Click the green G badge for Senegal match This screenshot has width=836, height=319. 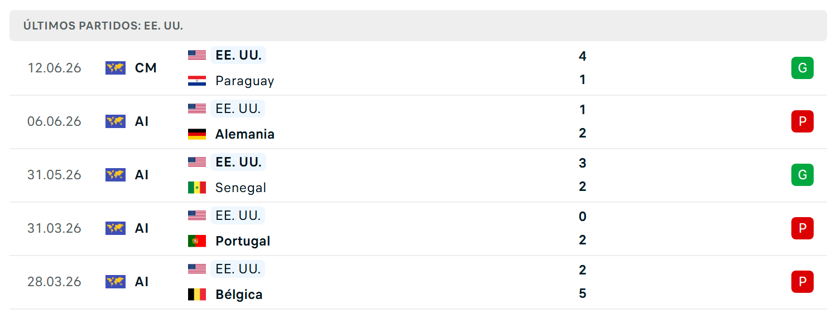point(802,175)
